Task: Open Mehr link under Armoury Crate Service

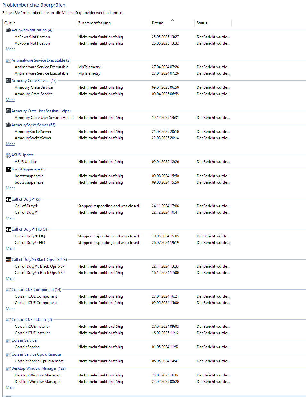Action: pos(10,100)
